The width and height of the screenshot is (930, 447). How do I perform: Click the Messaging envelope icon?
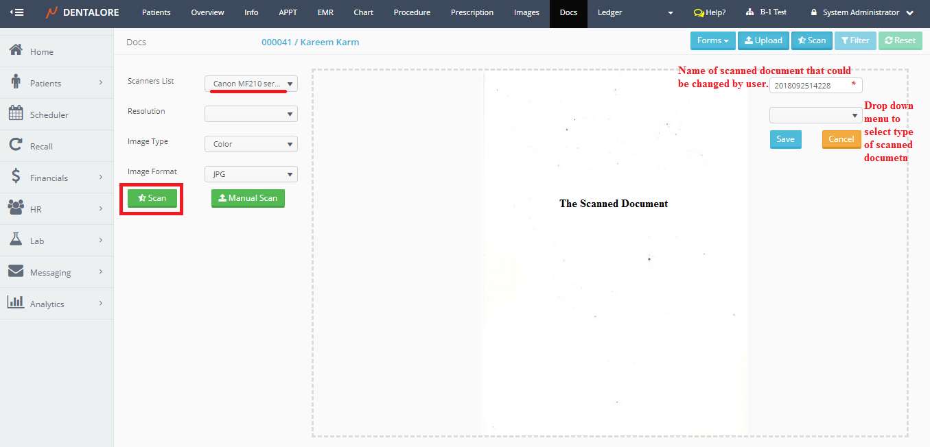[16, 271]
